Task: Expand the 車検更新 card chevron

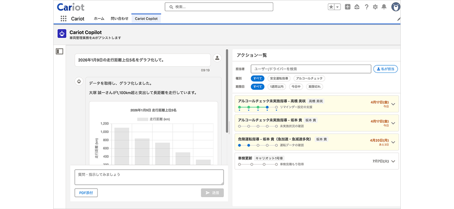Action: coord(393,162)
